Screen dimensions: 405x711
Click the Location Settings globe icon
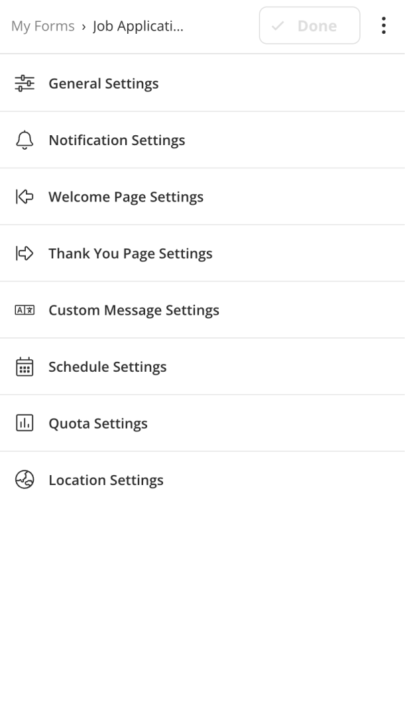coord(24,480)
